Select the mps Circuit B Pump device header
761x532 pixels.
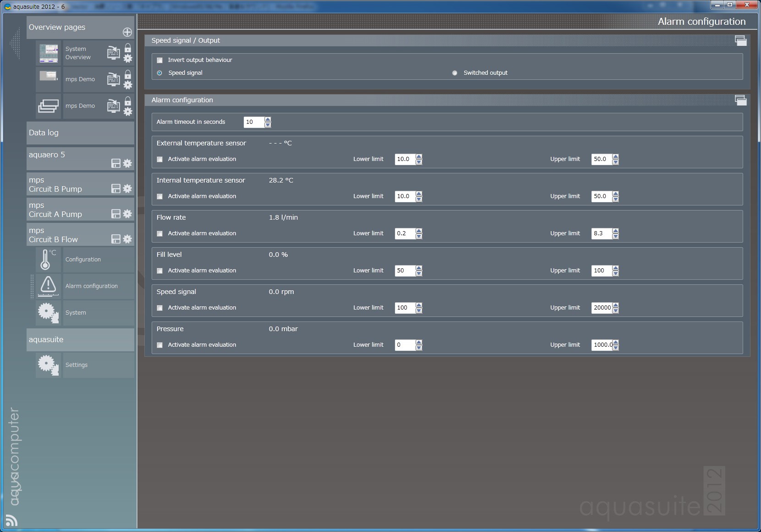(x=80, y=184)
